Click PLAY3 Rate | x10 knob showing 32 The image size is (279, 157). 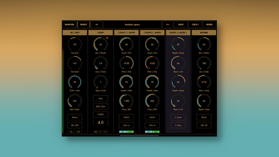tap(178, 101)
